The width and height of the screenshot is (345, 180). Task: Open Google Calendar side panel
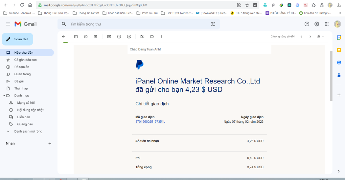339,38
